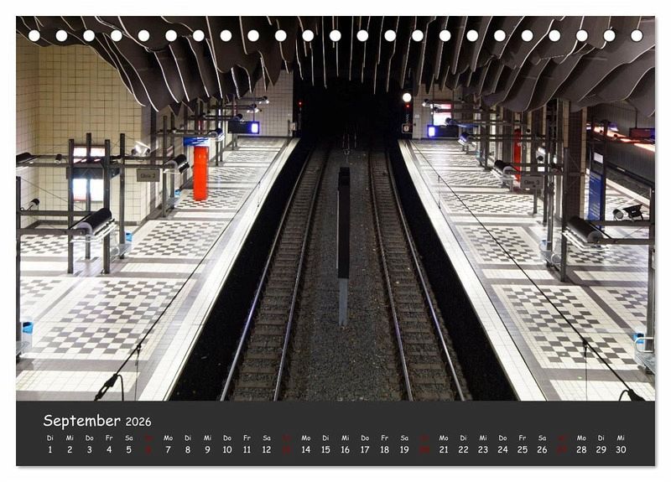This screenshot has width=671, height=482.
Task: Click the red Sunday date 6
Action: point(148,449)
